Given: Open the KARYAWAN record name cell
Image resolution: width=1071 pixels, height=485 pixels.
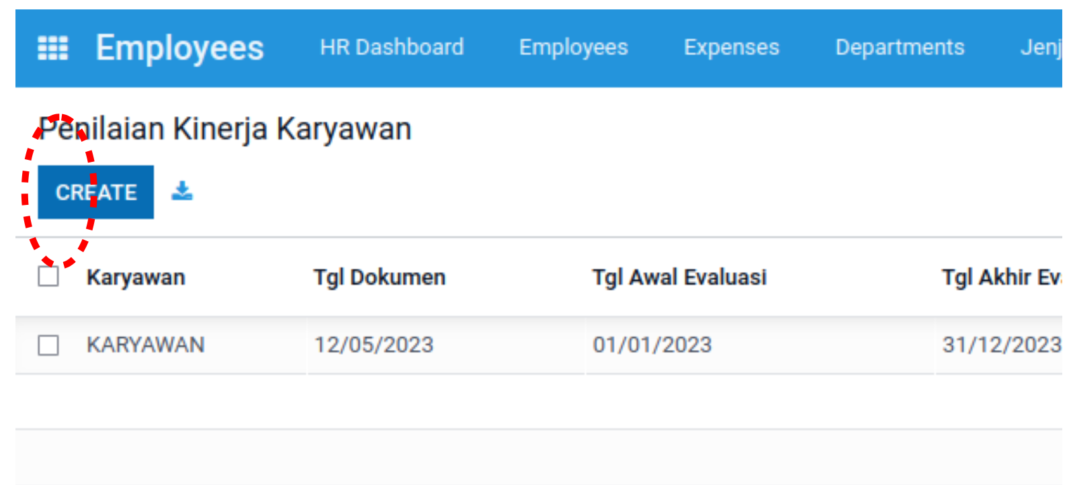Looking at the screenshot, I should click(x=146, y=345).
